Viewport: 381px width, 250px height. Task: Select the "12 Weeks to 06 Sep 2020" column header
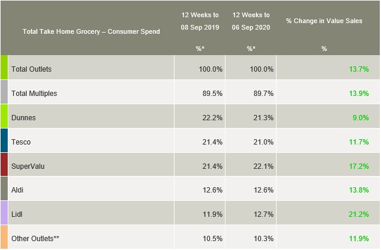point(250,21)
